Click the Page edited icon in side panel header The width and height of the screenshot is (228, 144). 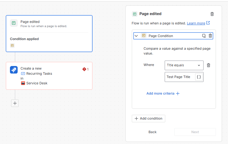[135, 14]
